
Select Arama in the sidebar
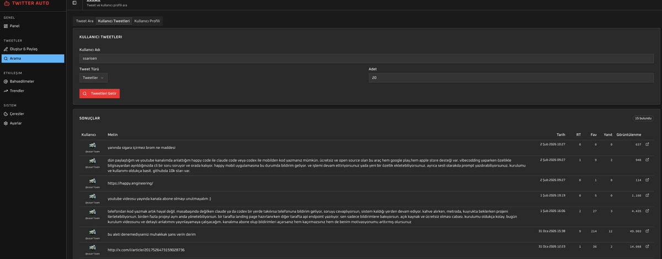(x=33, y=58)
